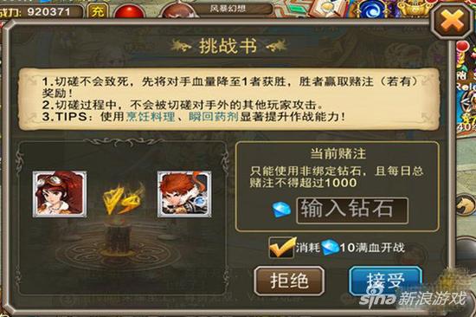Click the red health orb at top
This screenshot has width=476, height=317.
point(130,11)
